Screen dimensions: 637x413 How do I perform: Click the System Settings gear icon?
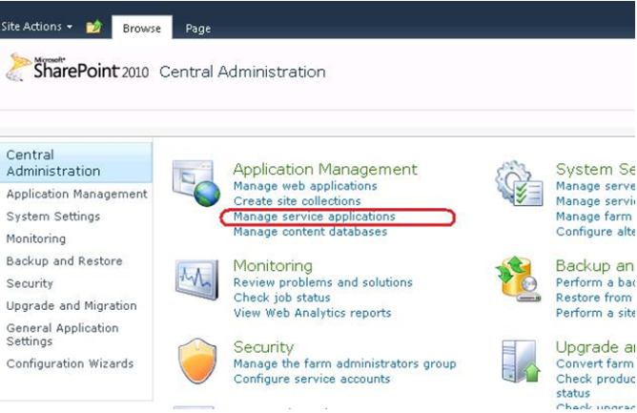[x=519, y=183]
